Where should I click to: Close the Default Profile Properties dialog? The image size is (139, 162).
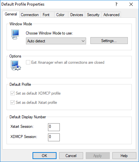pos(131,4)
